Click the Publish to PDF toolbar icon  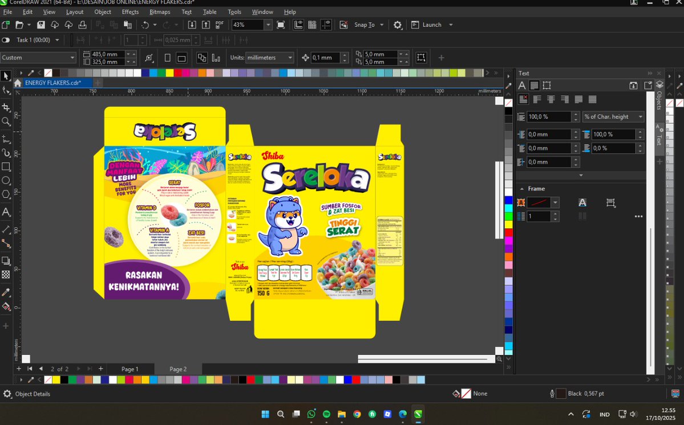[218, 25]
